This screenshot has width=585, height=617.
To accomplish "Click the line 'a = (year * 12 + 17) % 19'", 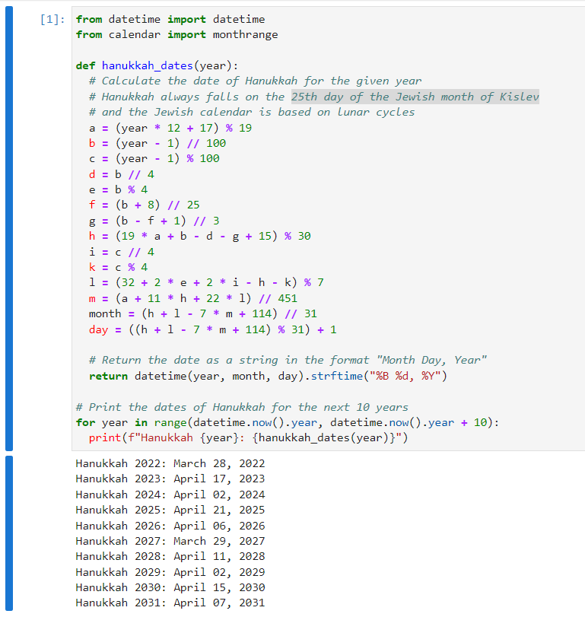I will (170, 128).
